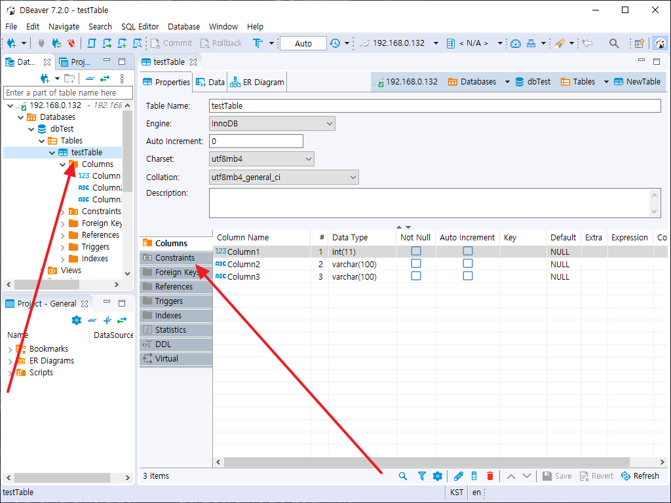The height and width of the screenshot is (503, 671).
Task: Click the search icon in bottom toolbar
Action: [x=403, y=476]
